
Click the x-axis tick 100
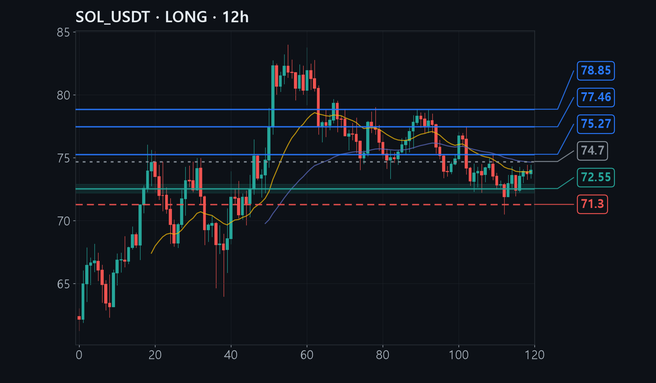(x=459, y=355)
